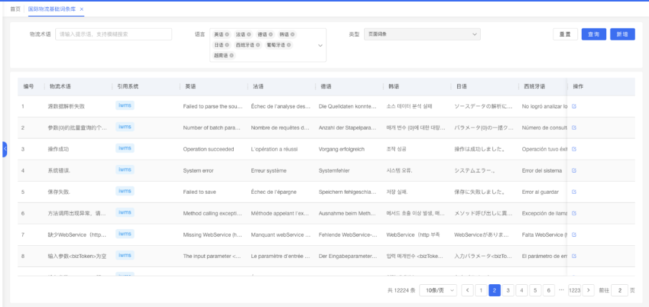This screenshot has height=307, width=649.
Task: Edit row 3 操作成功 entry
Action: [574, 149]
